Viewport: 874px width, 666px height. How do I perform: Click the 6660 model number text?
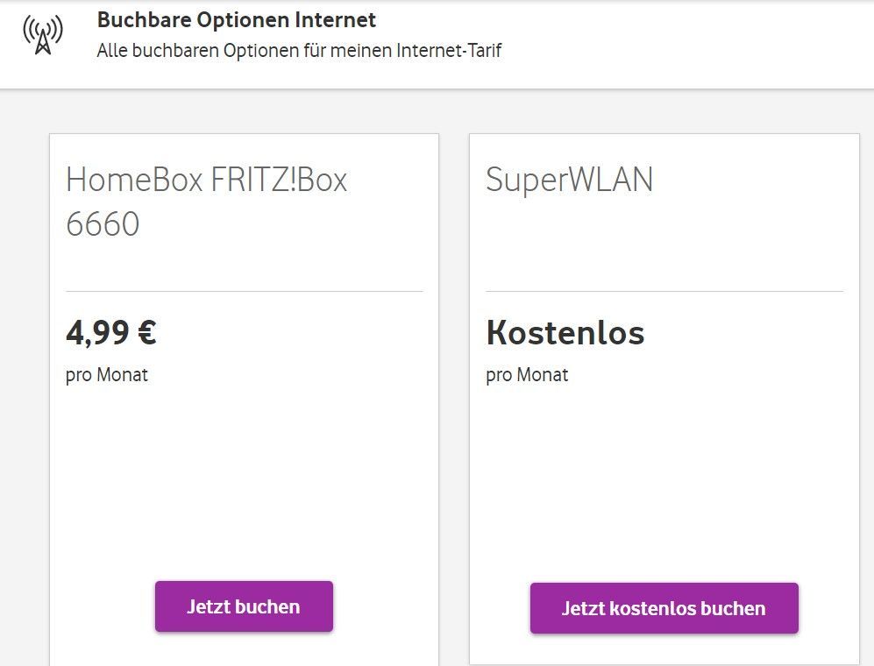103,224
